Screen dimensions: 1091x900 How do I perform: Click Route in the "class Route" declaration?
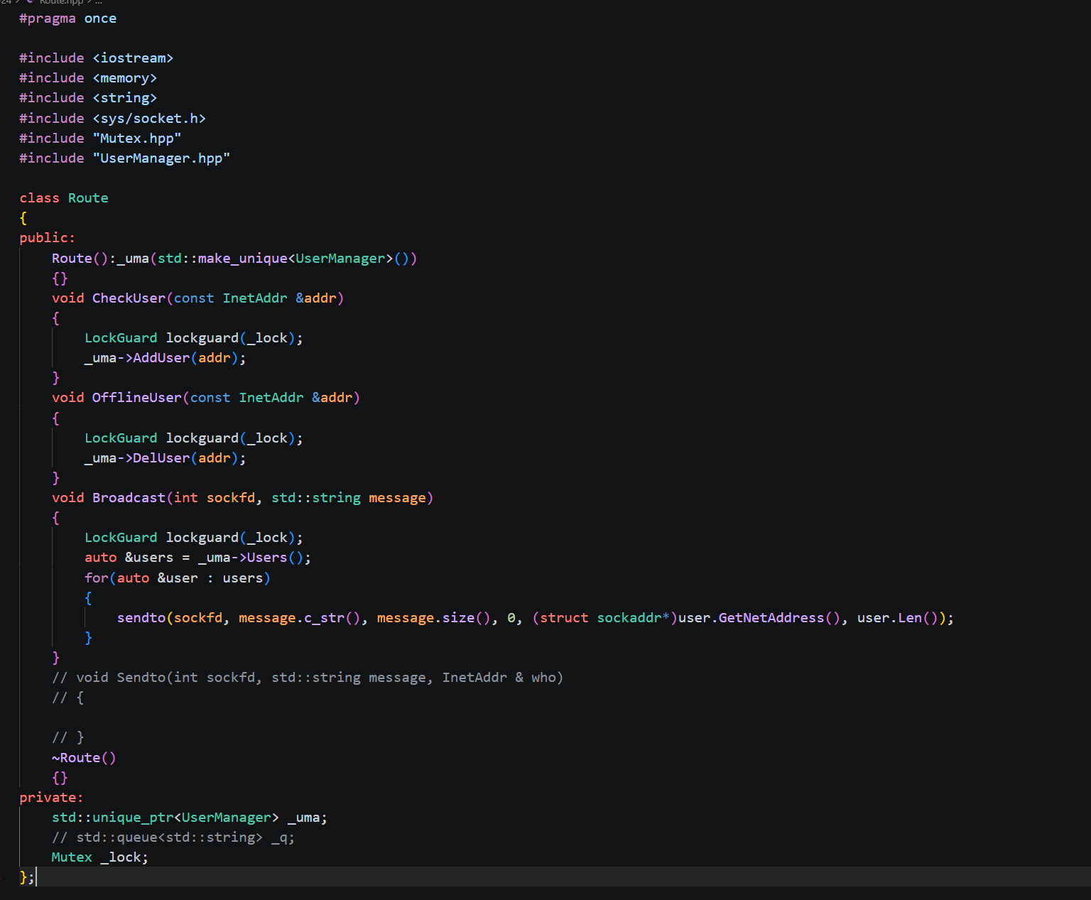[88, 198]
